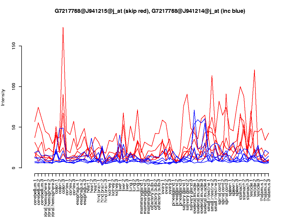Click the blue peak above skeletal.muscle.1
Image resolution: width=289 pixels, height=217 pixels.
194,110
